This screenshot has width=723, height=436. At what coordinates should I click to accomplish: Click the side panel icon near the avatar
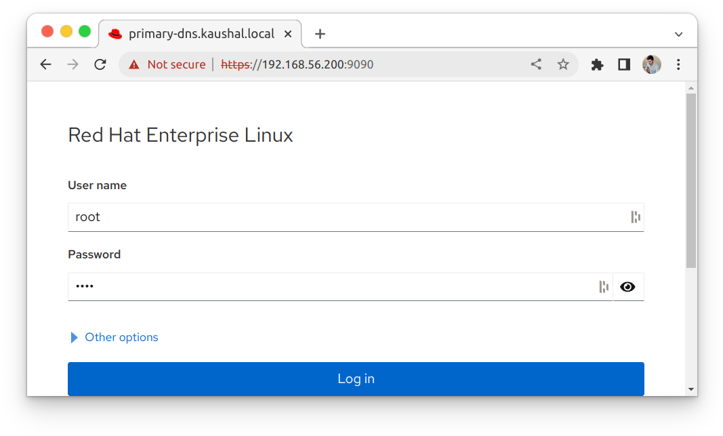click(624, 64)
